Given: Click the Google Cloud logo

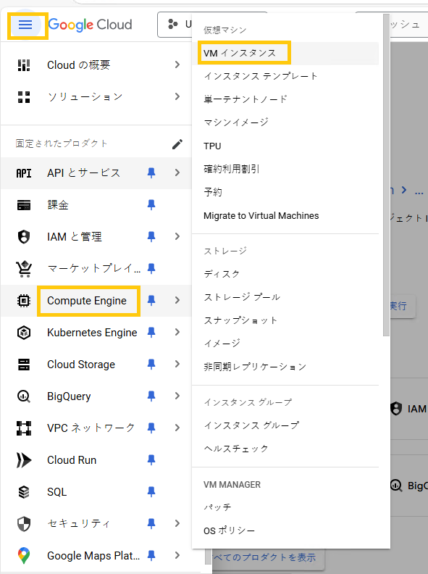Looking at the screenshot, I should (90, 25).
